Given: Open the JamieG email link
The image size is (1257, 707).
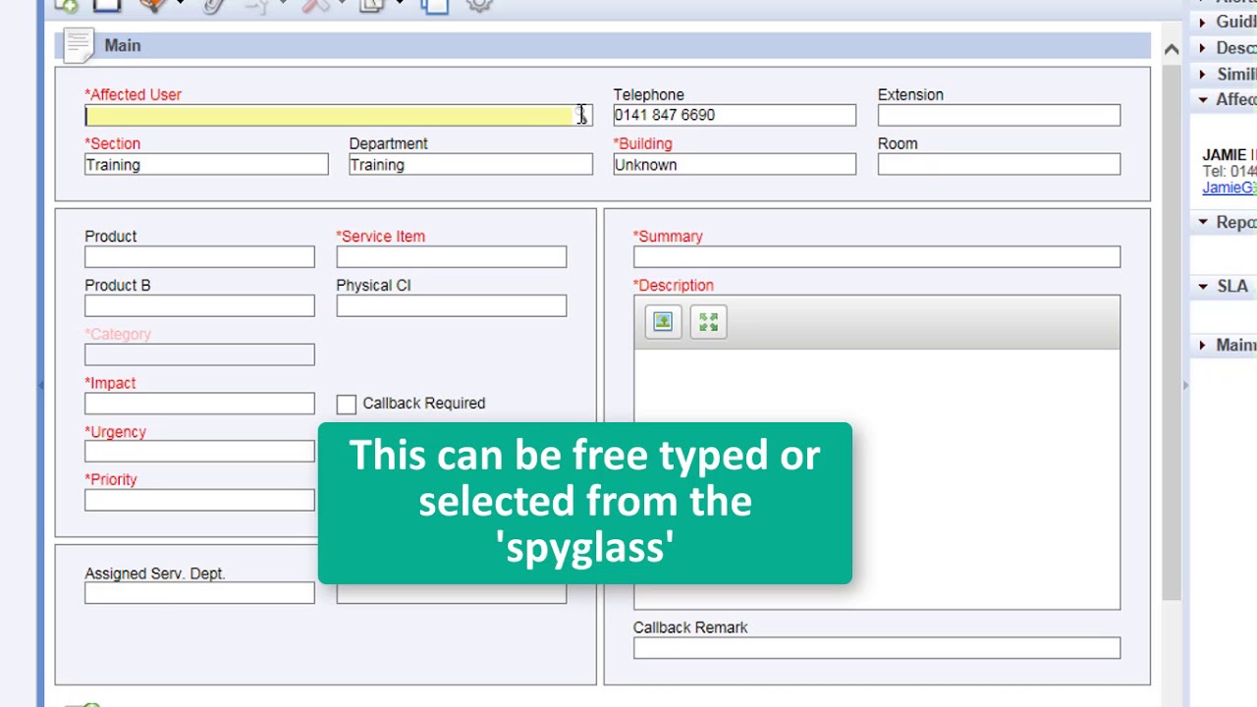Looking at the screenshot, I should [1229, 188].
